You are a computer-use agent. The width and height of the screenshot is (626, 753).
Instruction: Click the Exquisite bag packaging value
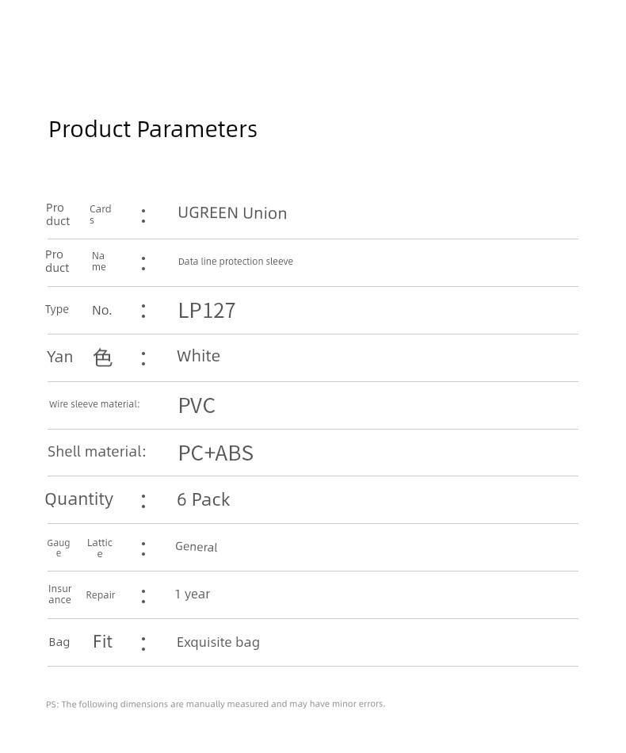pyautogui.click(x=218, y=643)
